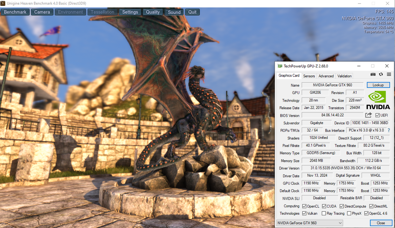
Task: Switch to the Advanced tab
Action: [326, 76]
